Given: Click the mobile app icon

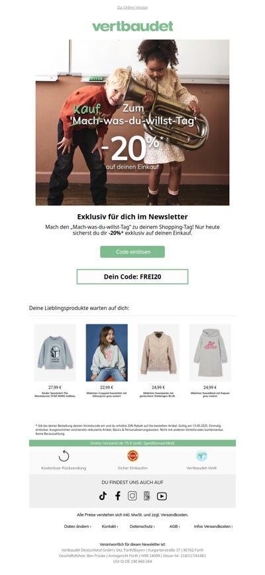Looking at the screenshot, I should [146, 496].
